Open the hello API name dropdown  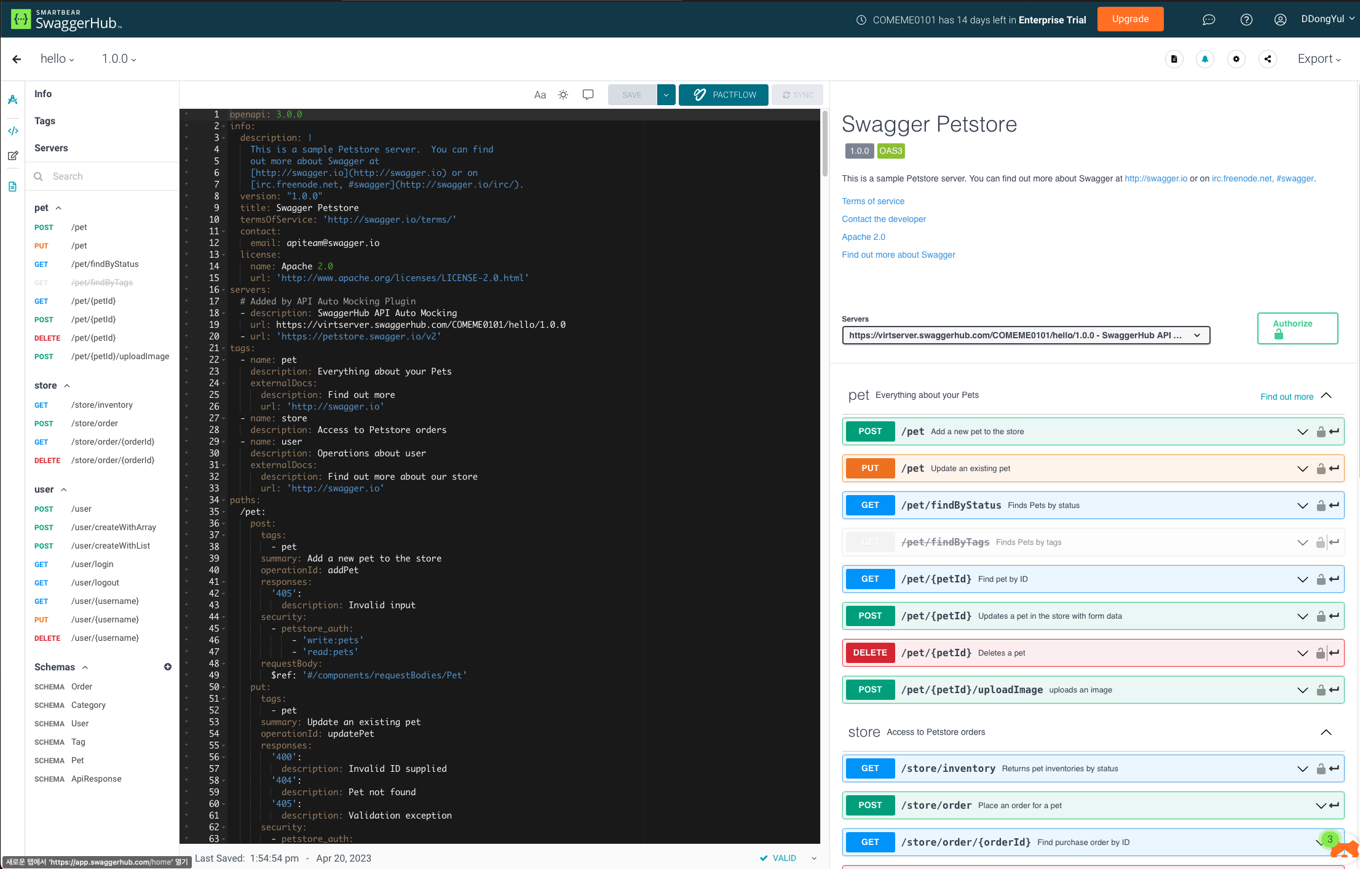[57, 59]
